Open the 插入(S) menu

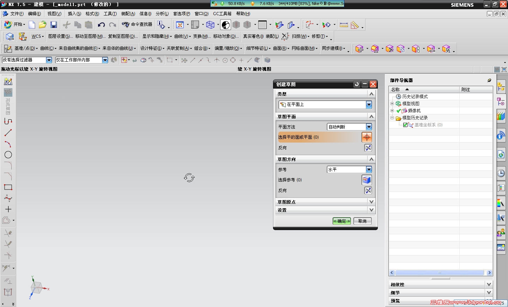[x=74, y=14]
